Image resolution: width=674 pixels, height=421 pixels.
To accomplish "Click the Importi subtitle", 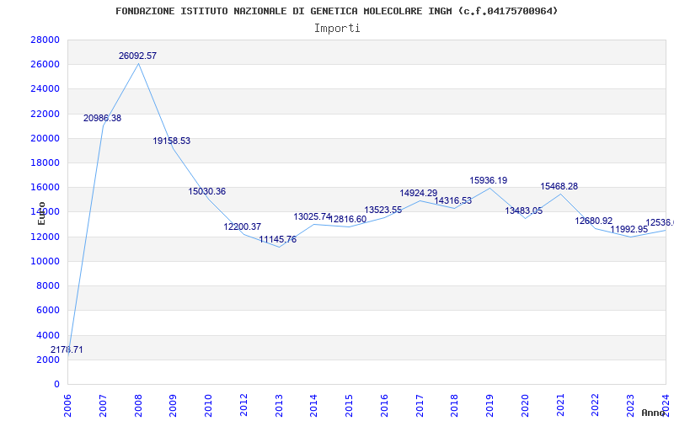I will [x=337, y=29].
